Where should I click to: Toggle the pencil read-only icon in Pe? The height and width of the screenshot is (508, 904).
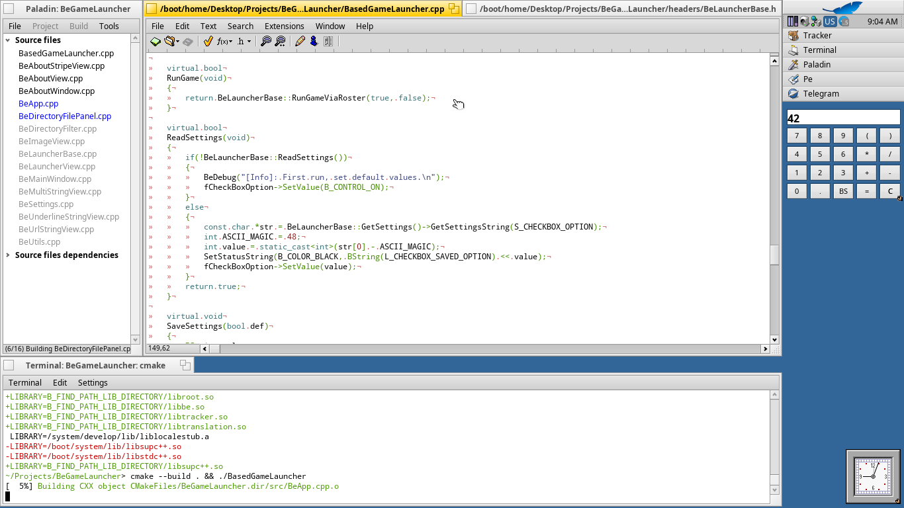pos(300,41)
